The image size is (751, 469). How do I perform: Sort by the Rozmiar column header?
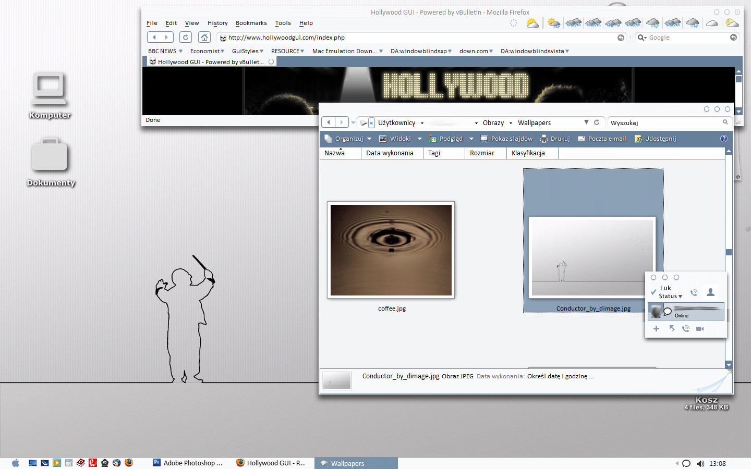tap(486, 153)
